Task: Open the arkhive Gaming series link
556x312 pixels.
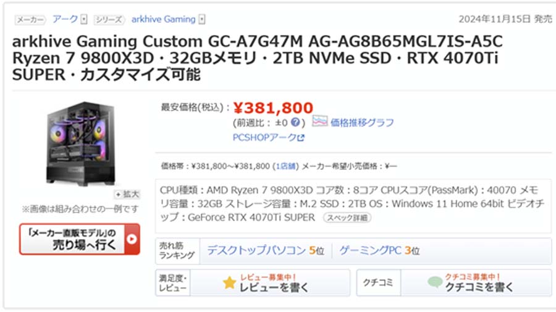Action: [x=164, y=19]
